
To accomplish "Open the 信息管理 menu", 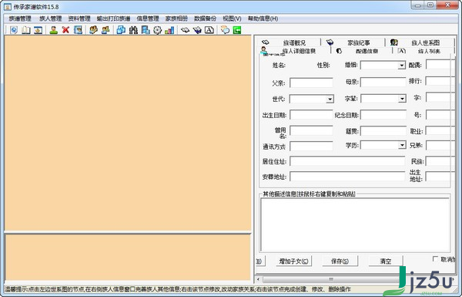I will click(148, 19).
